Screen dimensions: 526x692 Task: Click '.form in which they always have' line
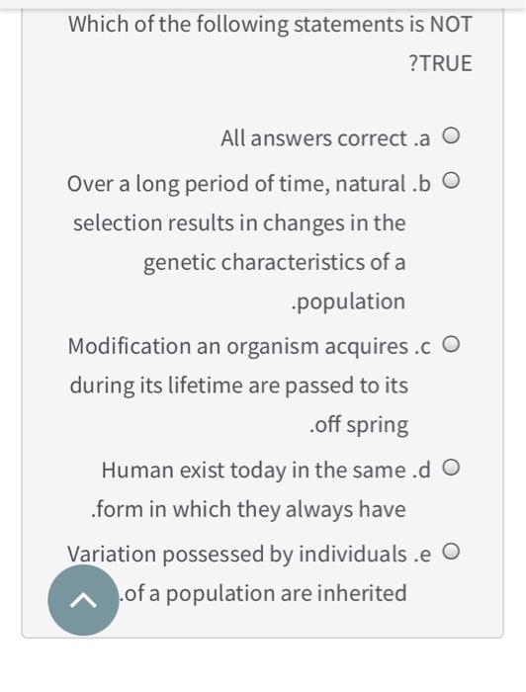pos(248,509)
